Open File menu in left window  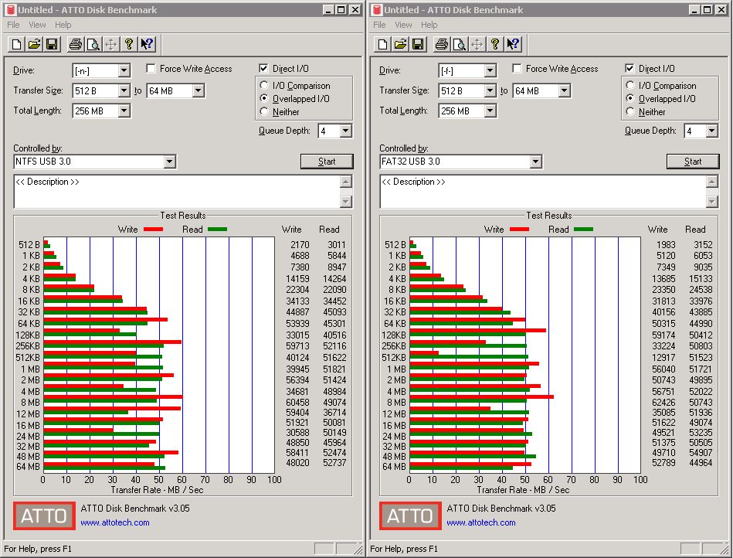[x=13, y=25]
